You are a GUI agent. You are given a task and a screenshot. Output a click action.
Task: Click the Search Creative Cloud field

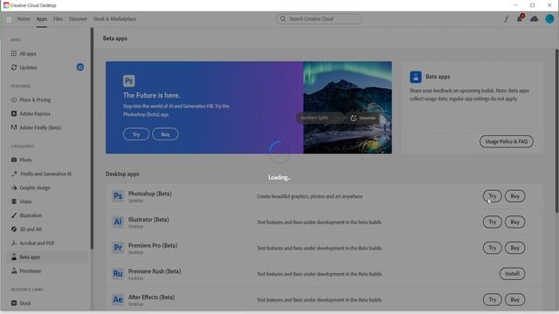[319, 19]
